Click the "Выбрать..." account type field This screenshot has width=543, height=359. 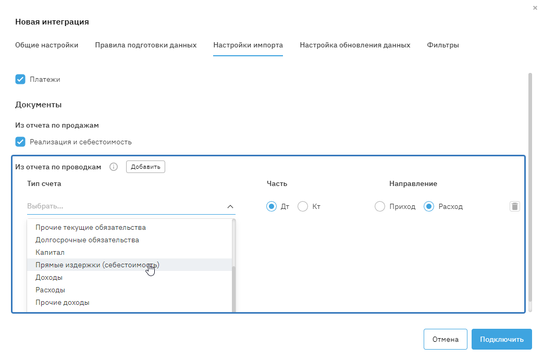click(x=125, y=206)
